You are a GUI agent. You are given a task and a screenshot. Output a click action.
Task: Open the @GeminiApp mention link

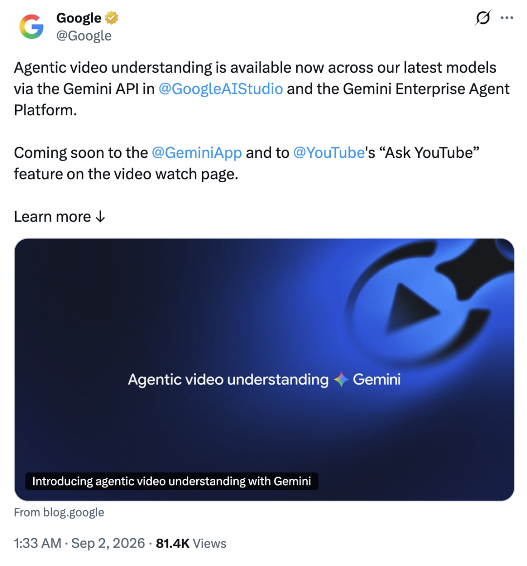click(x=197, y=152)
